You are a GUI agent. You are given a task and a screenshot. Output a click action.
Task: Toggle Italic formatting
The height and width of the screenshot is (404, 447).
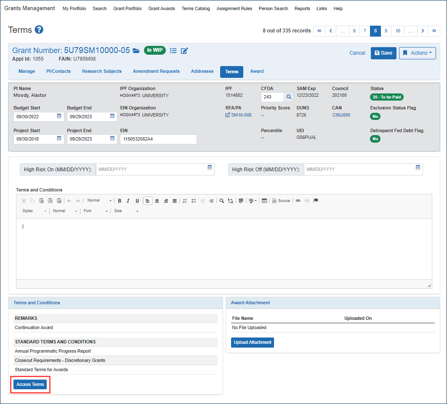coord(128,201)
